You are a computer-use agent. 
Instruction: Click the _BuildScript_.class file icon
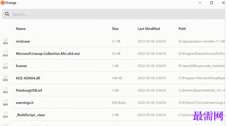[x=5, y=115]
